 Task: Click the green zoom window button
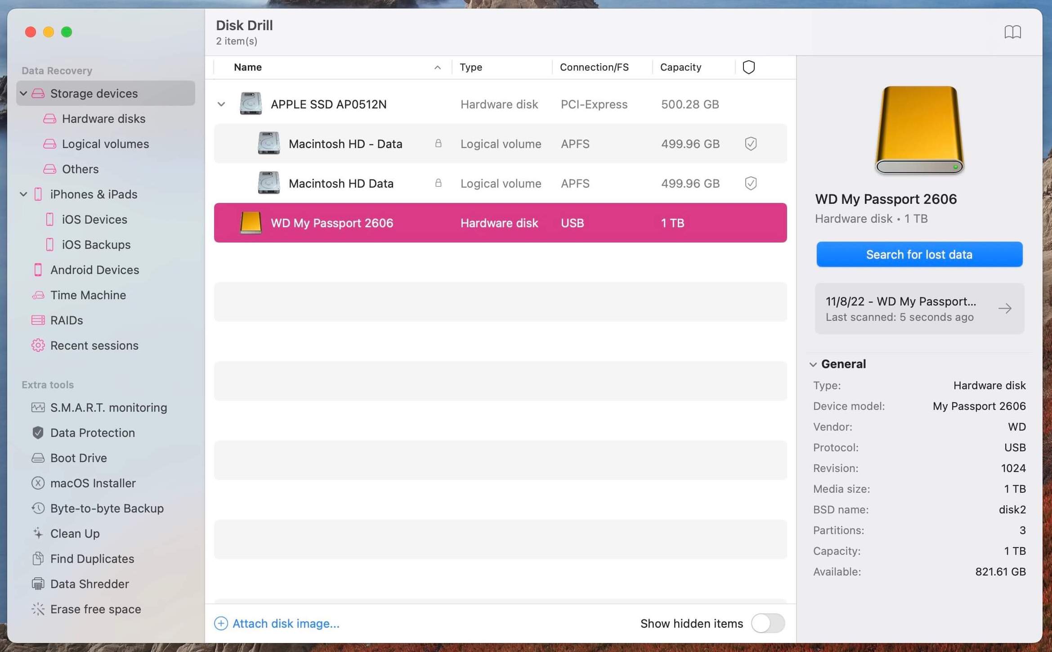[x=67, y=32]
